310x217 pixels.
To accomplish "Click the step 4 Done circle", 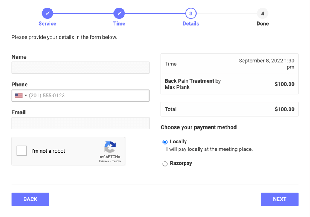I will (263, 13).
